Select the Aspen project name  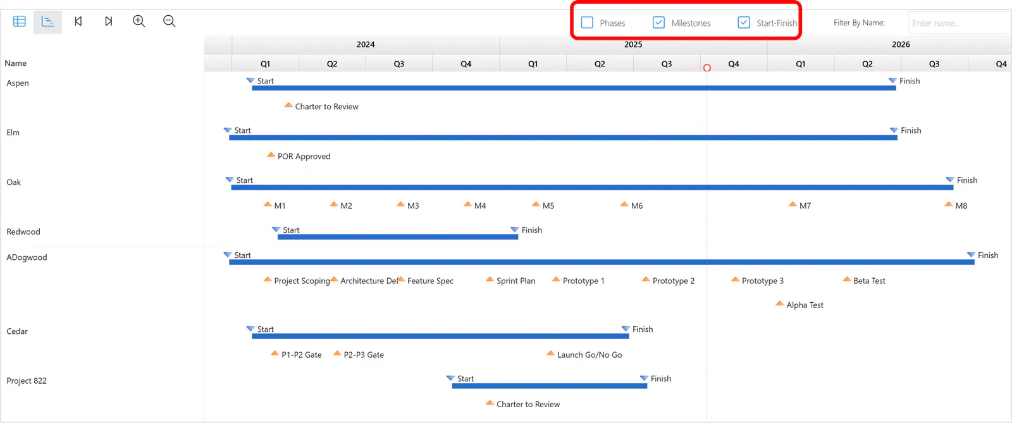point(18,83)
